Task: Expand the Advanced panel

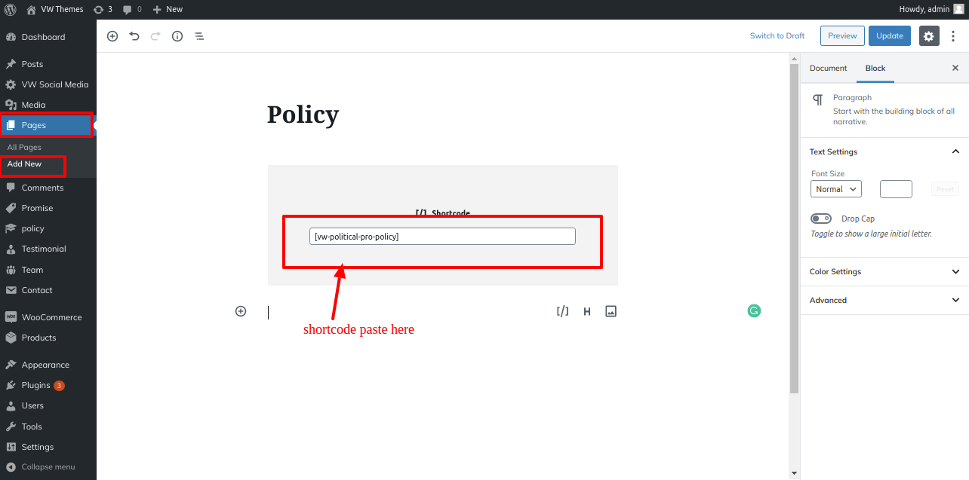Action: tap(884, 300)
